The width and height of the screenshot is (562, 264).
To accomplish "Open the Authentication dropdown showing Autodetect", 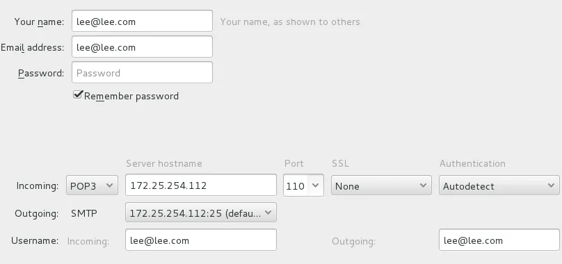I will point(499,185).
